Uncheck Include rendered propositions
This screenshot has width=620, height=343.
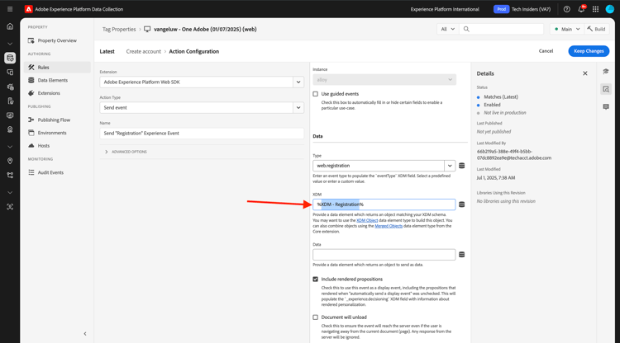(x=315, y=280)
